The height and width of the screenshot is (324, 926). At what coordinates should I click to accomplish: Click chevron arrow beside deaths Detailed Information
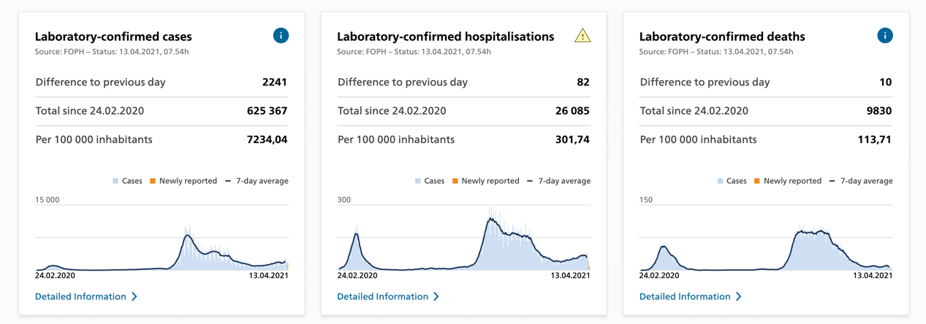(739, 296)
